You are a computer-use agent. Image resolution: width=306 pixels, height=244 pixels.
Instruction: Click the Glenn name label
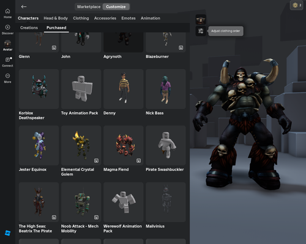pyautogui.click(x=24, y=57)
